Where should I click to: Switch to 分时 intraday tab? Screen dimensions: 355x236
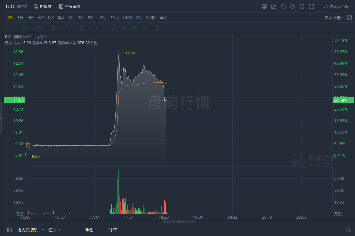point(10,18)
